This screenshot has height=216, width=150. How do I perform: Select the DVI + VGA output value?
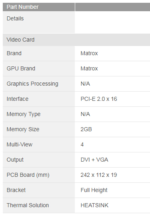coord(94,160)
